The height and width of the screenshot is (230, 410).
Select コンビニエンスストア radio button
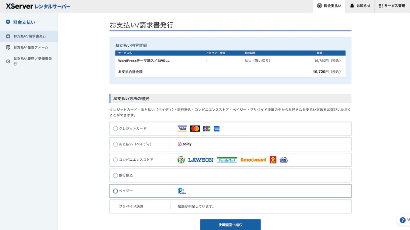(116, 160)
